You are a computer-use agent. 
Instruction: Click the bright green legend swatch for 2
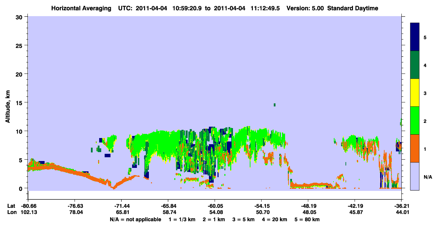tap(415, 120)
